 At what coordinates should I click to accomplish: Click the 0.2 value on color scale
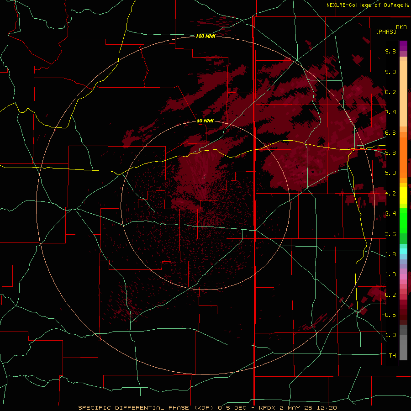pyautogui.click(x=390, y=295)
